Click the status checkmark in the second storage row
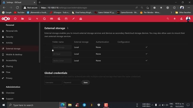 pos(146,54)
